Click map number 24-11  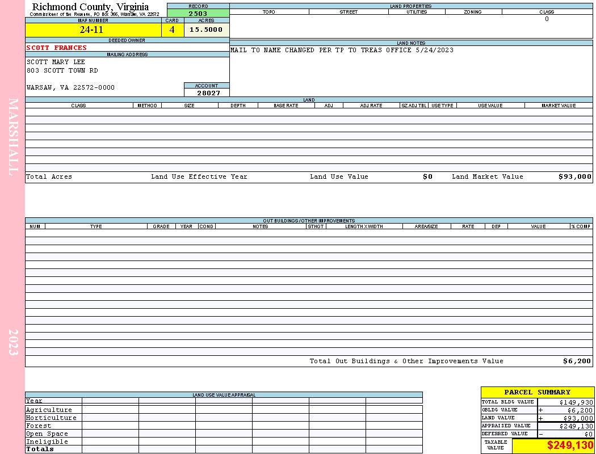[x=91, y=30]
